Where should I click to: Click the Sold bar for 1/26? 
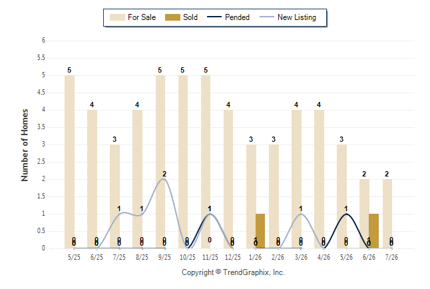pos(260,231)
